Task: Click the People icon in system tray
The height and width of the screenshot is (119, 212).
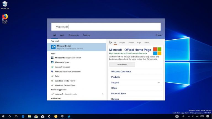Action: [x=183, y=116]
